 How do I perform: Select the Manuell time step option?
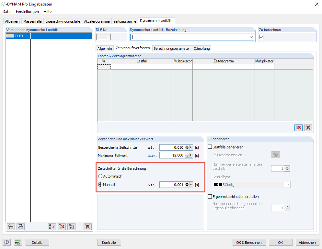(100, 184)
